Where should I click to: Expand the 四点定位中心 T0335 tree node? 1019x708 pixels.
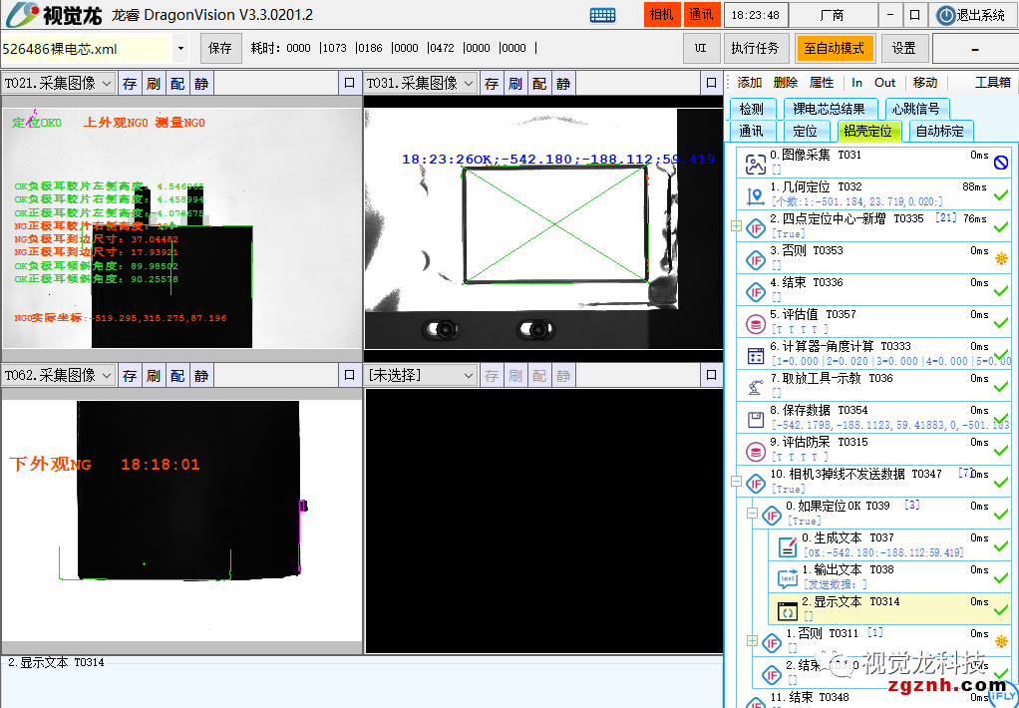pos(736,226)
